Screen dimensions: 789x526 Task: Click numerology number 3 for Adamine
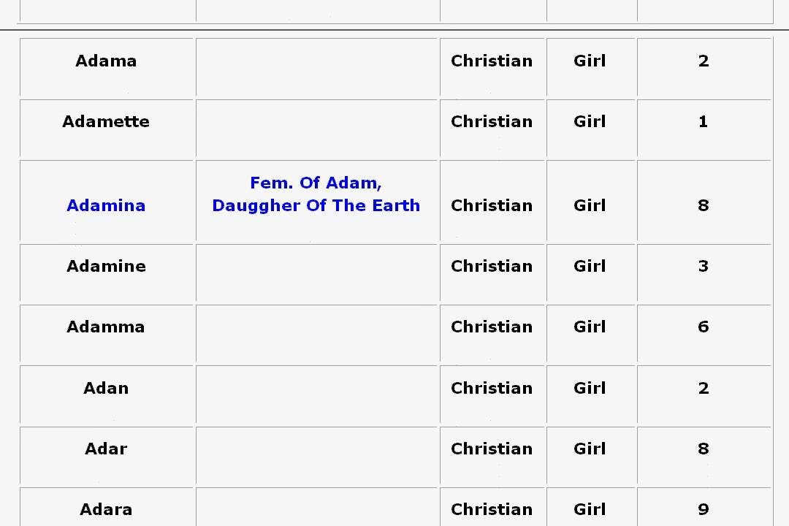coord(703,266)
